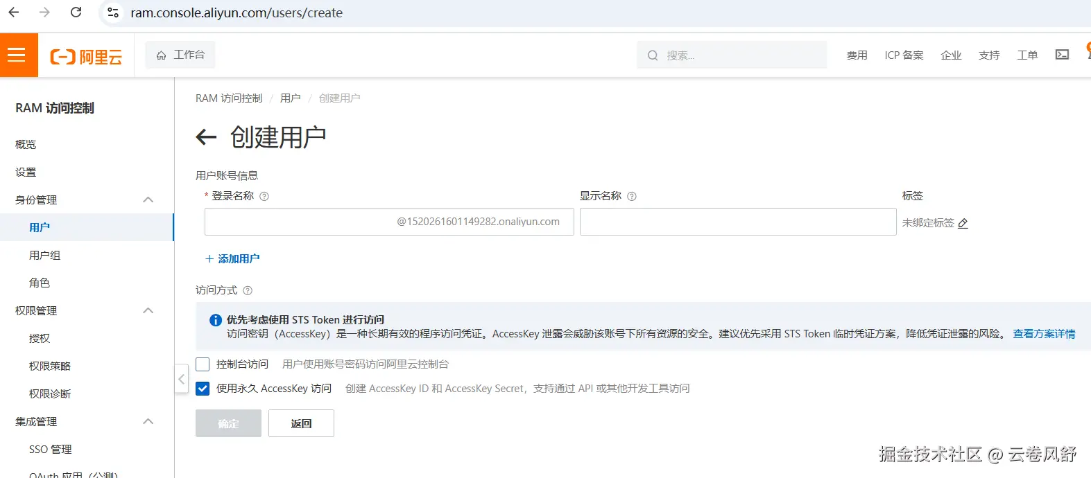
Task: Click the 显示名称 input field
Action: click(x=738, y=222)
